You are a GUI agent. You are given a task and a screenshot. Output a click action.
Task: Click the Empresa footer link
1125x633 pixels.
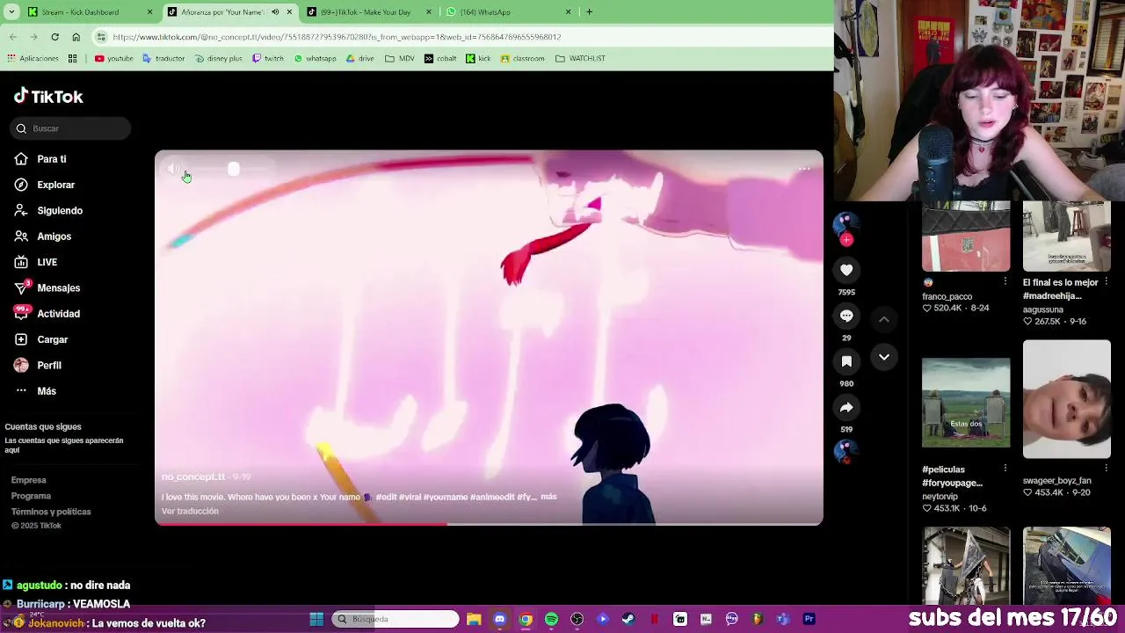click(29, 480)
